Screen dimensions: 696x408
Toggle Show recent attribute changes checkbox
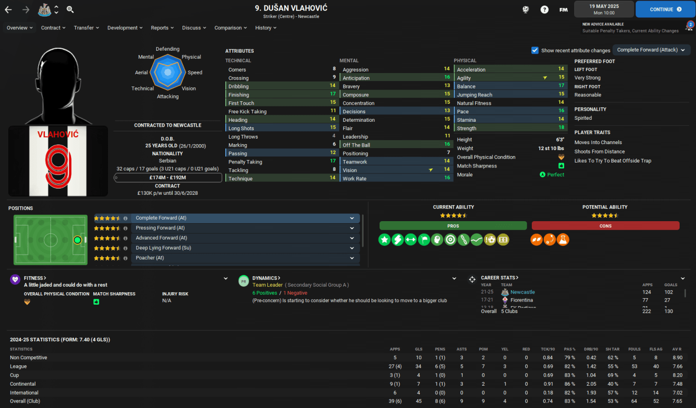(535, 50)
